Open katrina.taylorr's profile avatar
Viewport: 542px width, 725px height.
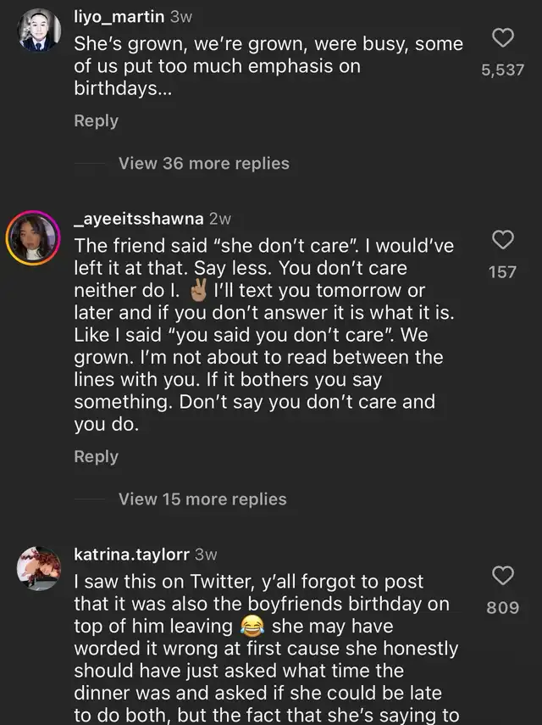[39, 569]
